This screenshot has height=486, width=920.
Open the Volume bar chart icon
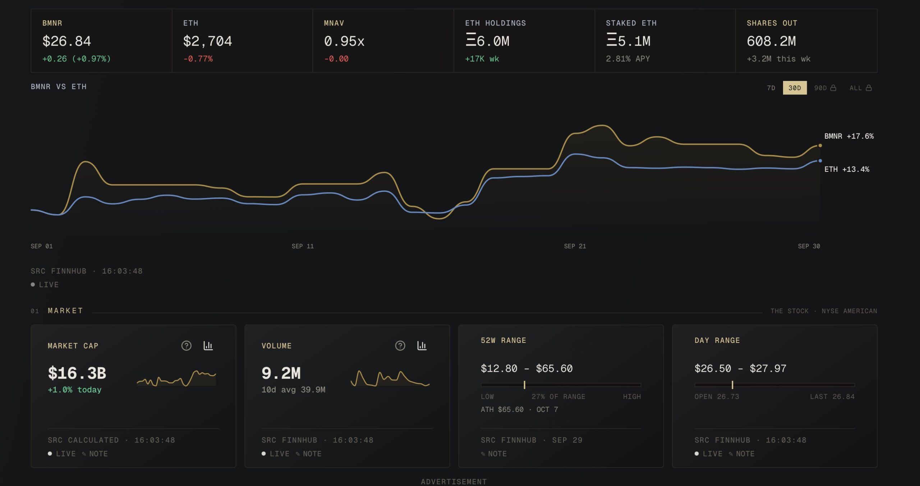click(422, 345)
